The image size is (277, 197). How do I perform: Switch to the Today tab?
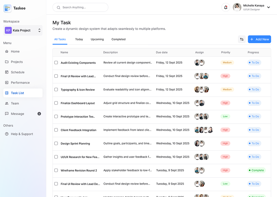tap(79, 39)
